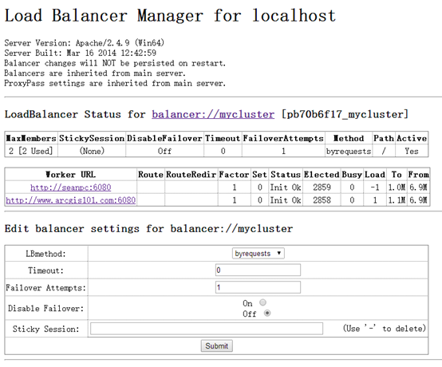Click "Init Ok" status for seanpc row
The image size is (442, 367).
pos(286,187)
